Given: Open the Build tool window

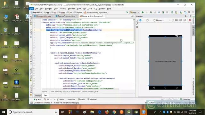Looking at the screenshot, I should (x=81, y=99).
